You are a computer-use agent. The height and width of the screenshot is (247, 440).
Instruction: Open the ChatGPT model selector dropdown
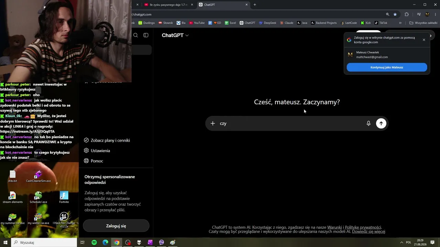click(175, 35)
